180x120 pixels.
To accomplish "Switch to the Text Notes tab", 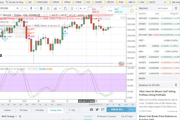I will pyautogui.click(x=23, y=110).
